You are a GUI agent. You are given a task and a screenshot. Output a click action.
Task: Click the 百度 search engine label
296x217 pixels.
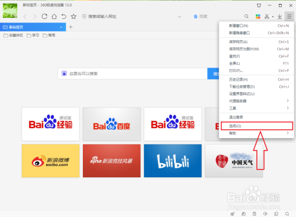coord(203,17)
